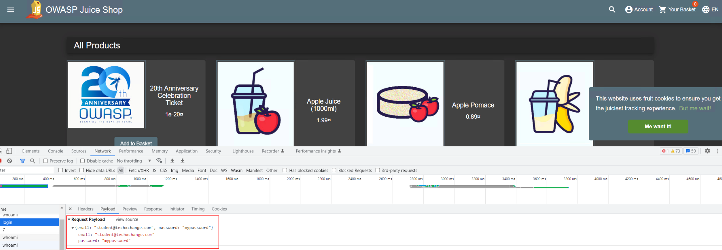Check the Has blocked cookies checkbox
The image size is (722, 250).
pyautogui.click(x=285, y=170)
